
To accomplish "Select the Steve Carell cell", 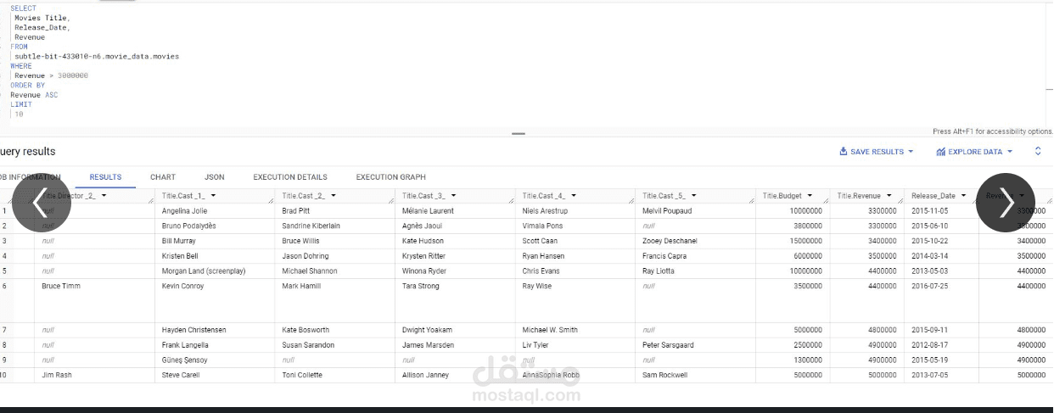I will [181, 375].
